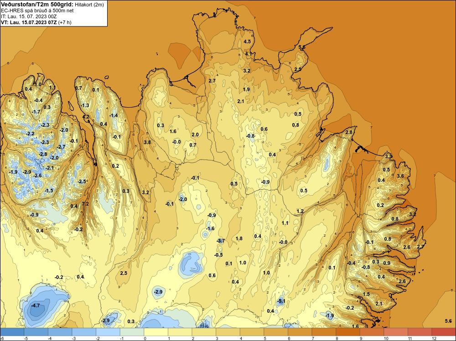Click the 3.8 temperature value
This screenshot has width=456, height=341.
coord(147,142)
